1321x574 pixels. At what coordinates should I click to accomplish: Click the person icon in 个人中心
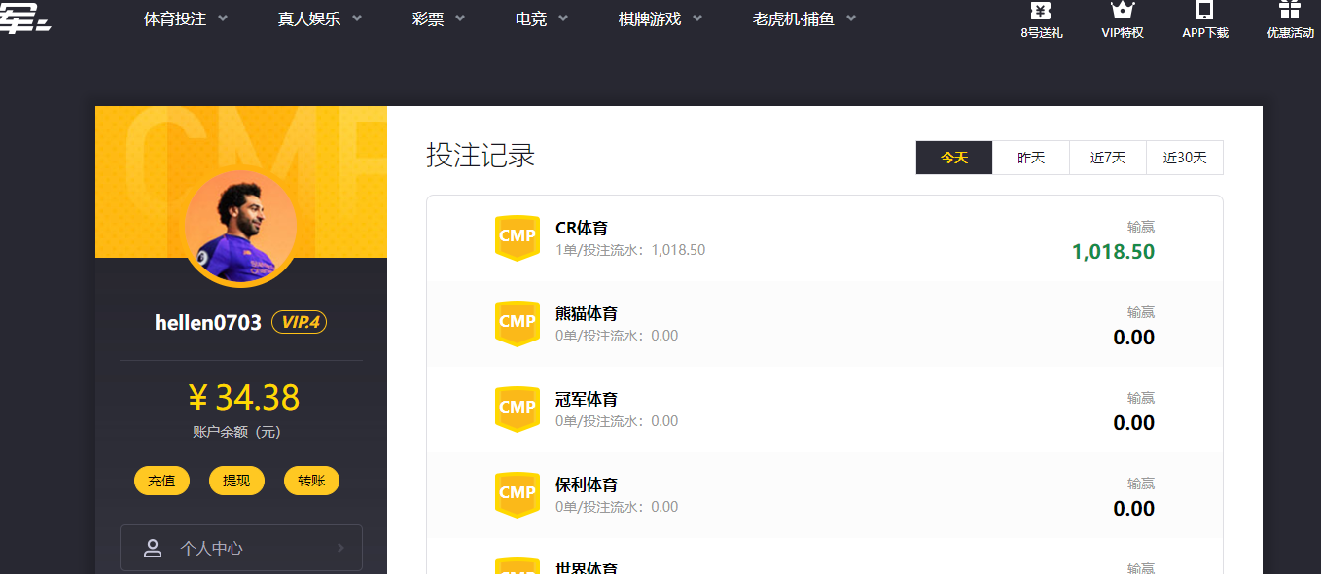coord(153,548)
